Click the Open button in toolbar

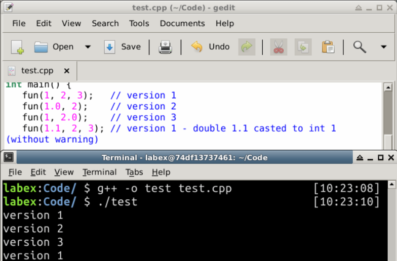pyautogui.click(x=54, y=47)
